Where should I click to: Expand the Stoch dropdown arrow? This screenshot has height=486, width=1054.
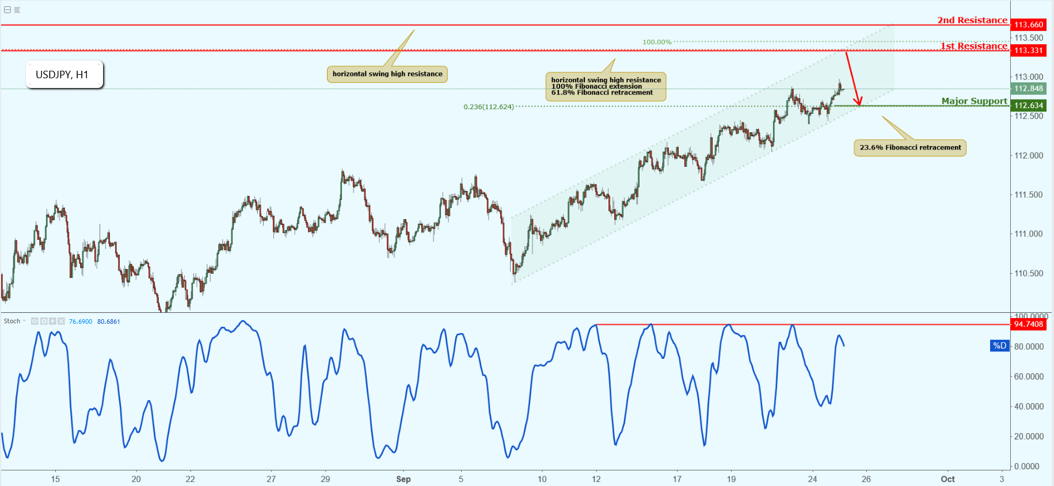click(x=24, y=321)
